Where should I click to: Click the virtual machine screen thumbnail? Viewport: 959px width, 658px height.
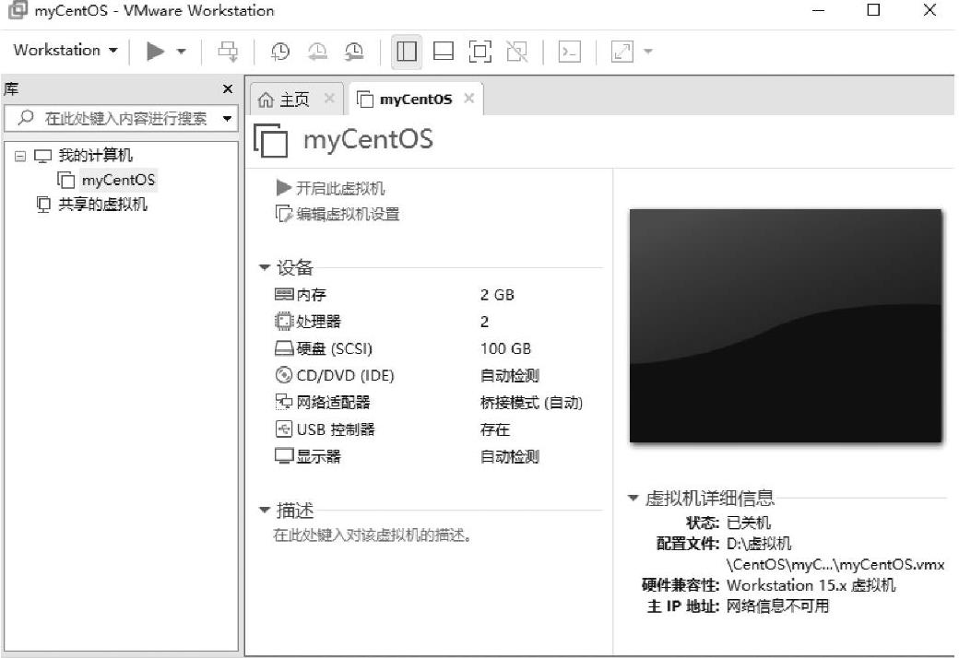click(x=786, y=325)
